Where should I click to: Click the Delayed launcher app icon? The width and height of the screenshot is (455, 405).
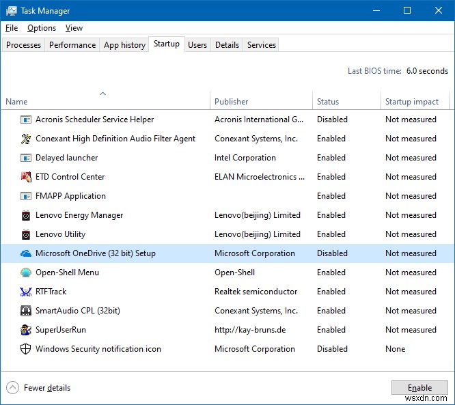click(26, 158)
